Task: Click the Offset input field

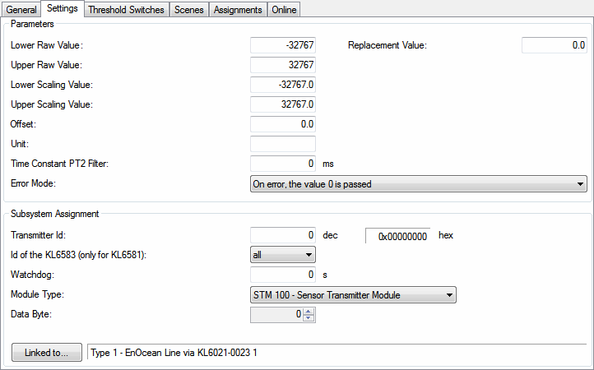Action: coord(283,124)
